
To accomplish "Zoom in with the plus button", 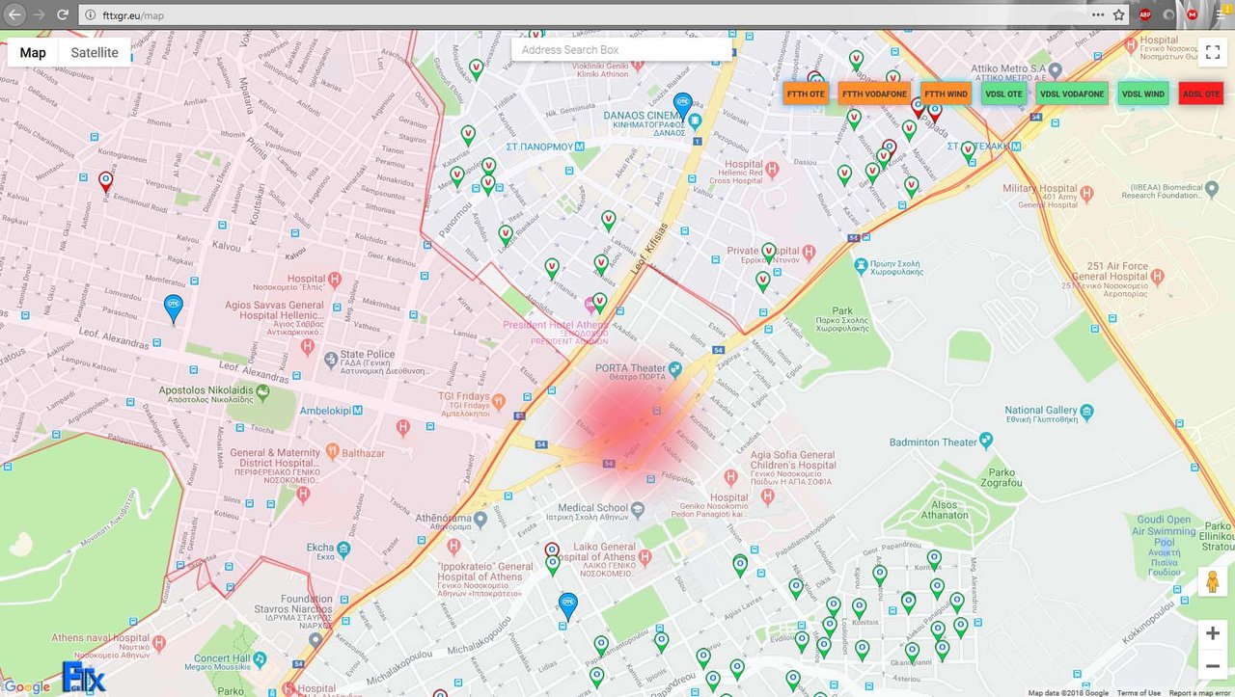I will point(1213,633).
